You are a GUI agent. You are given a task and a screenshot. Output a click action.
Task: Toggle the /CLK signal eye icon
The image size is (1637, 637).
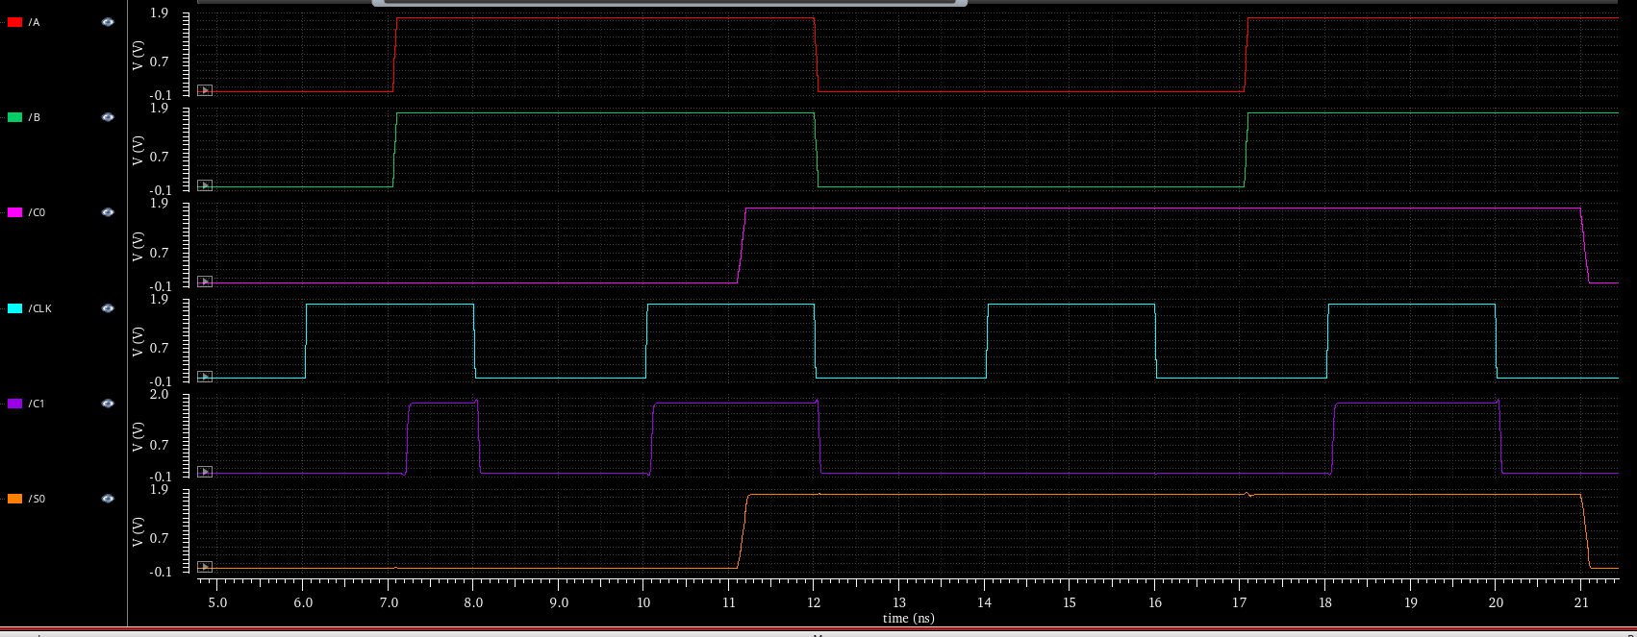(108, 308)
